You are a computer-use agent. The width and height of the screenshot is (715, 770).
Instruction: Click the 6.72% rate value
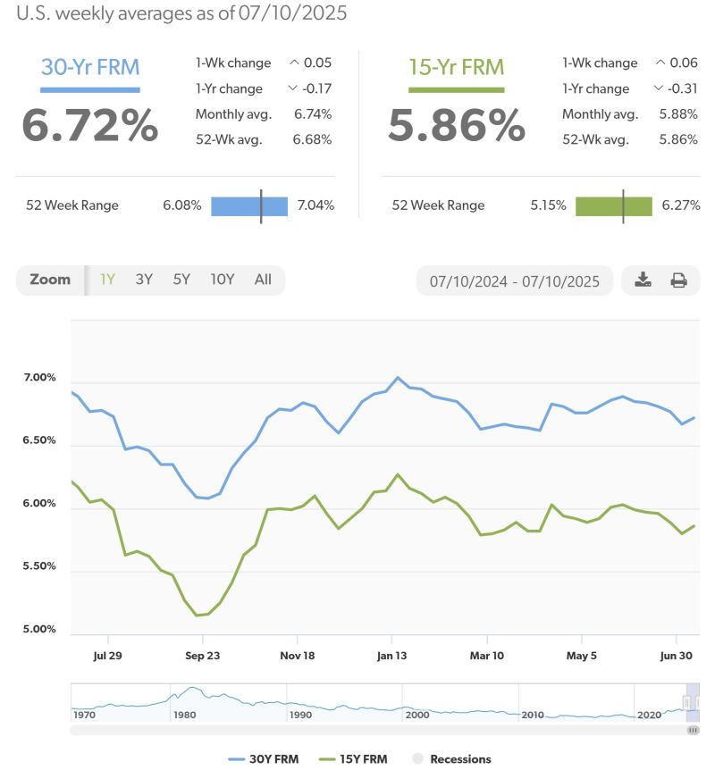pos(90,125)
